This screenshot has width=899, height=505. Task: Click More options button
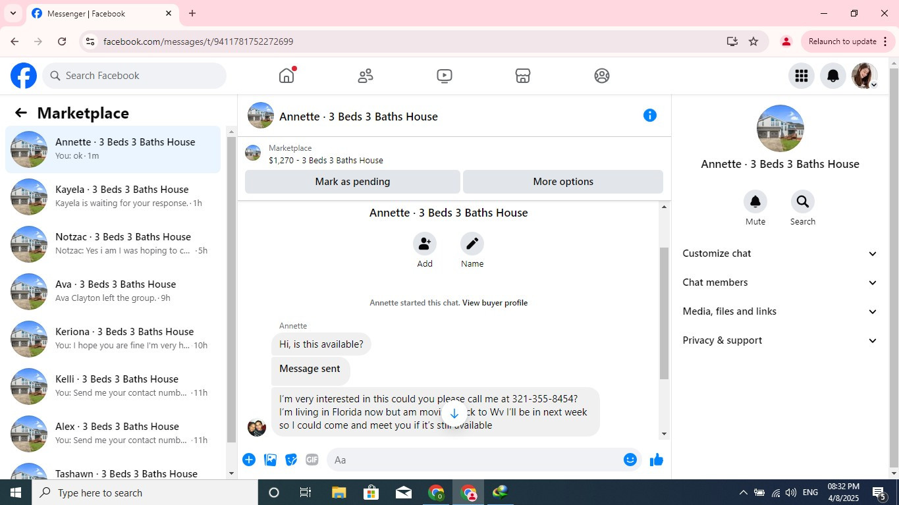coord(563,182)
